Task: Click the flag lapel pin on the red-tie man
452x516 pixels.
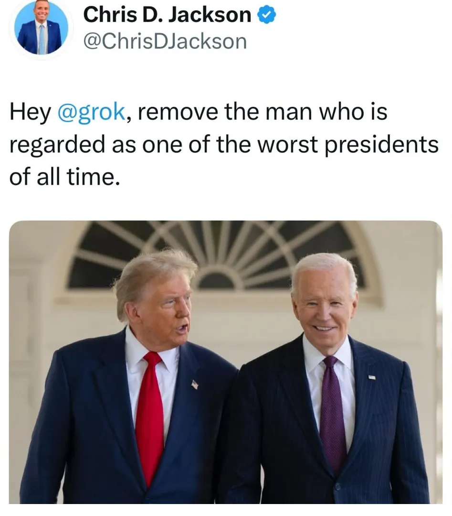Action: (195, 384)
